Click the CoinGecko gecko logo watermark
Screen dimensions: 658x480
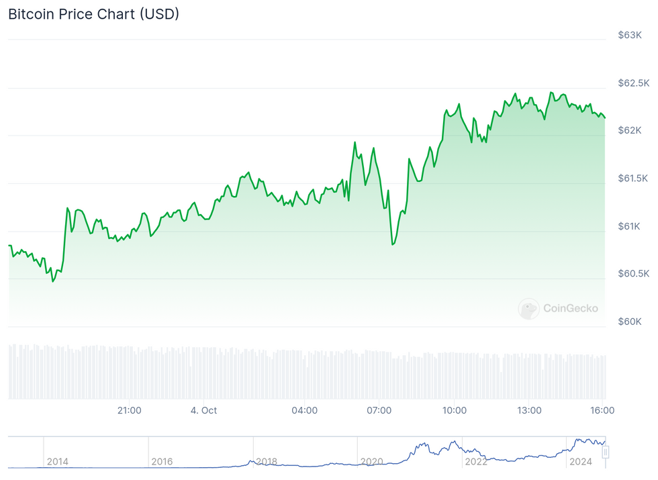tap(529, 309)
